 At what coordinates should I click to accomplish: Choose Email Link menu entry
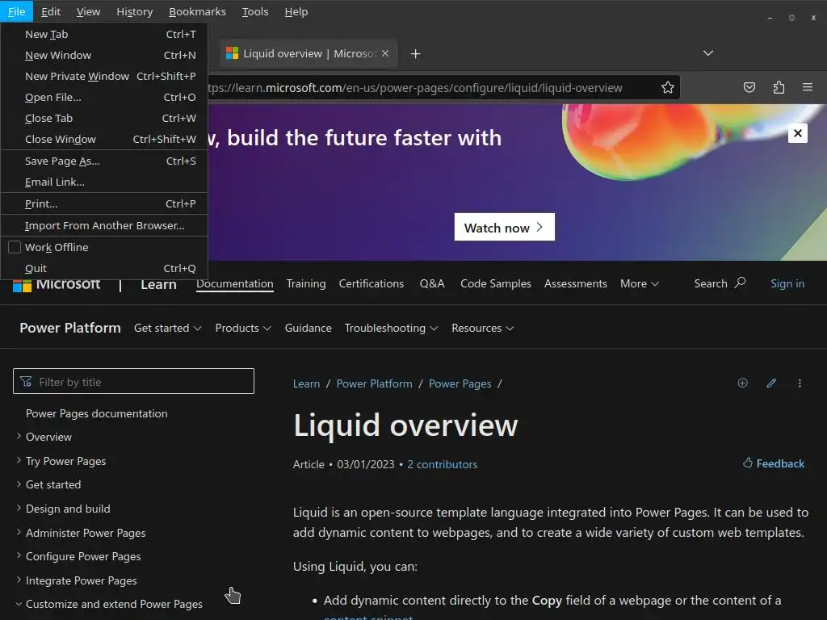click(104, 182)
